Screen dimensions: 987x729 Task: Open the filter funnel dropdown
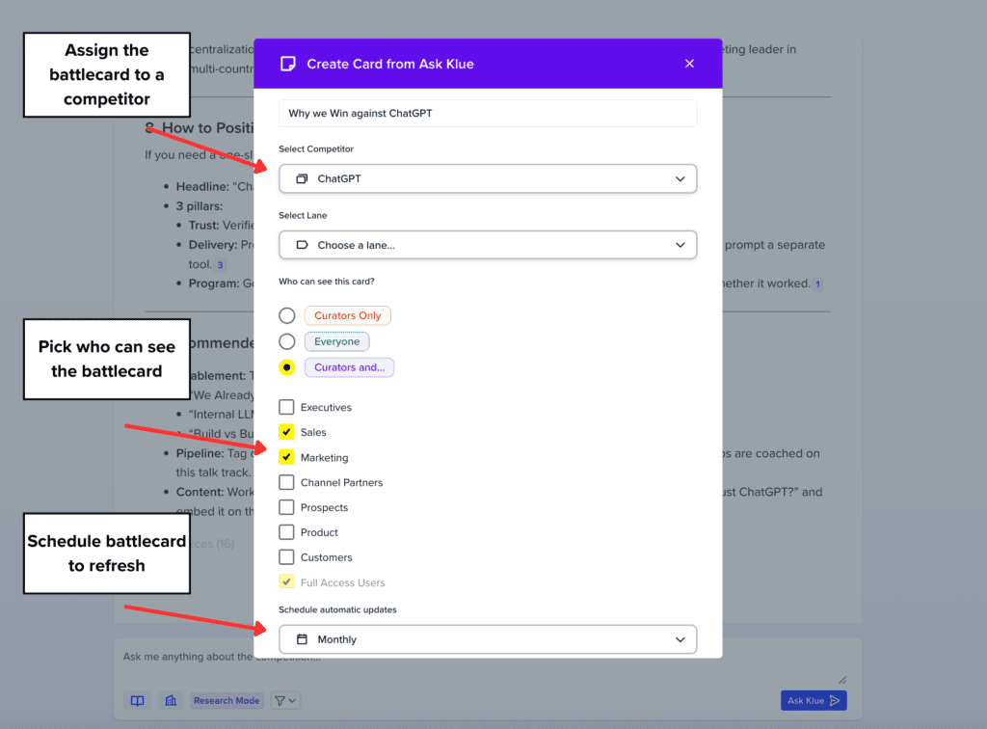click(x=285, y=701)
